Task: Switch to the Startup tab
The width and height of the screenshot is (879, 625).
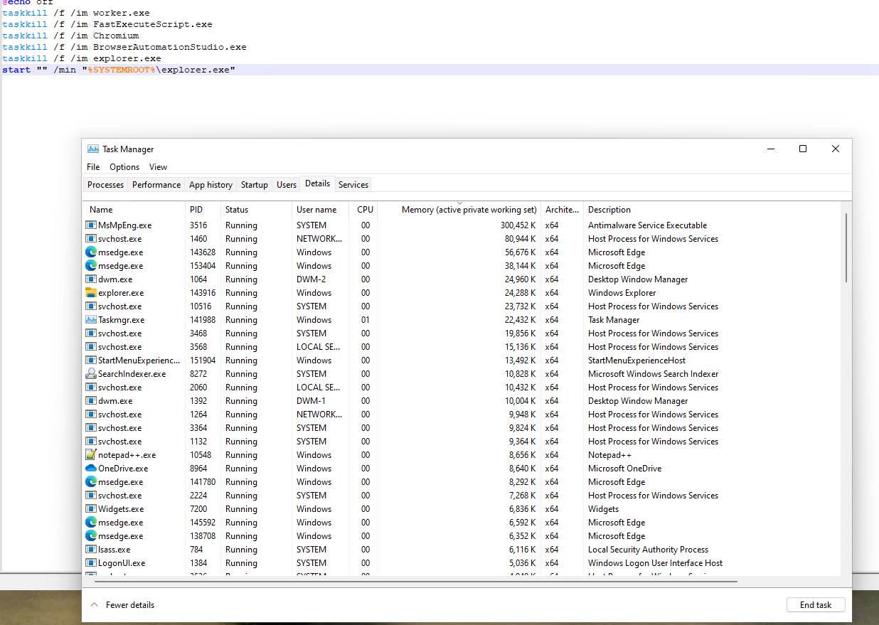Action: click(254, 184)
